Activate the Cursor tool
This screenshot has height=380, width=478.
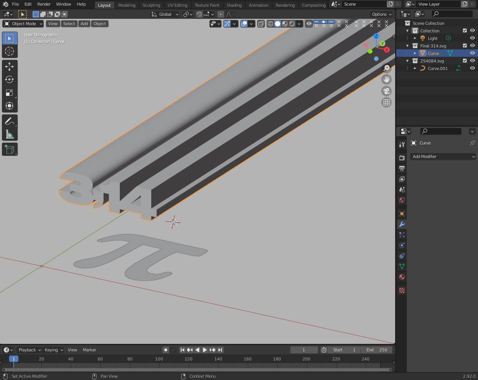pyautogui.click(x=9, y=51)
